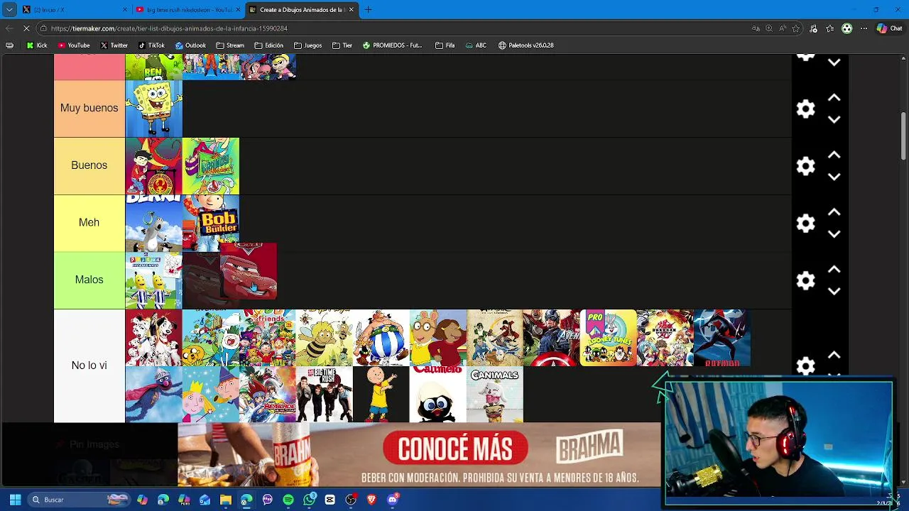Select the Create a Dibujos Animados tab

(301, 10)
